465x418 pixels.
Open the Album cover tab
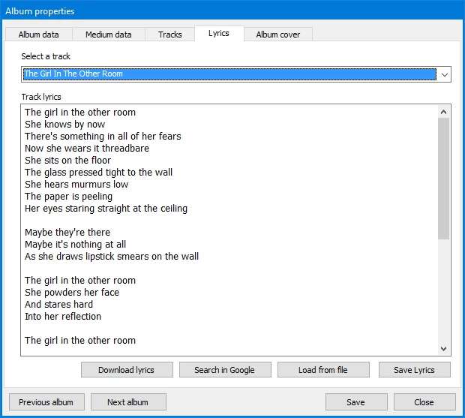pyautogui.click(x=277, y=35)
